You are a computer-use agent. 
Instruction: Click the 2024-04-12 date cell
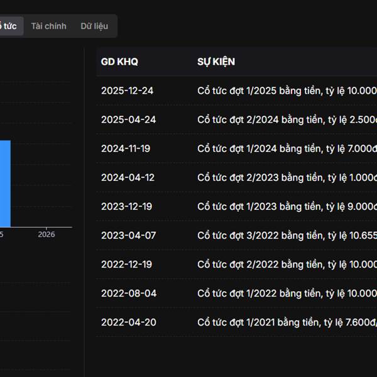(x=126, y=177)
